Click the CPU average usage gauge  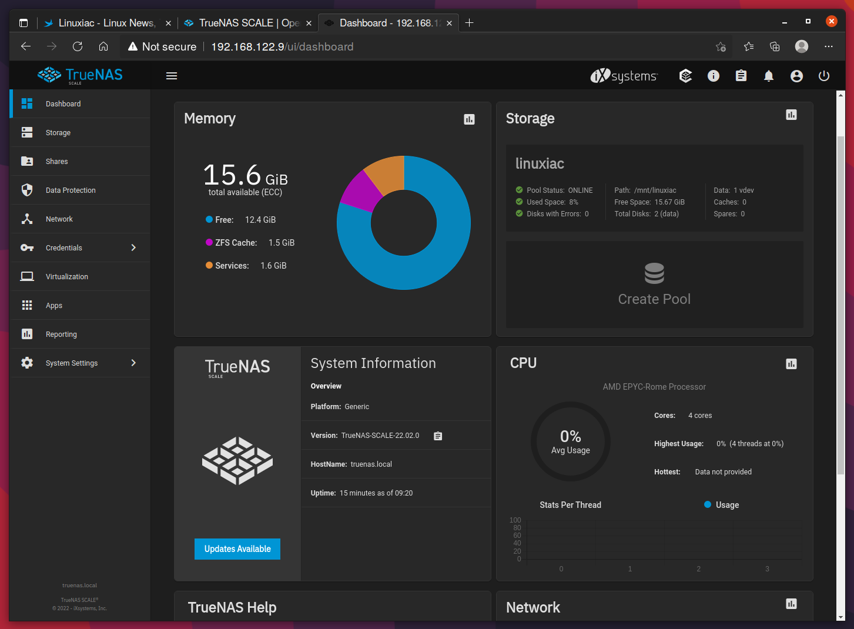pos(571,441)
